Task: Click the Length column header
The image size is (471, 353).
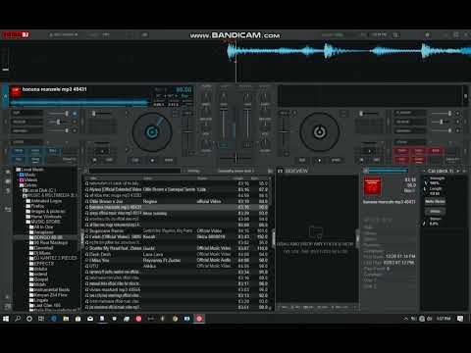Action: click(x=238, y=178)
